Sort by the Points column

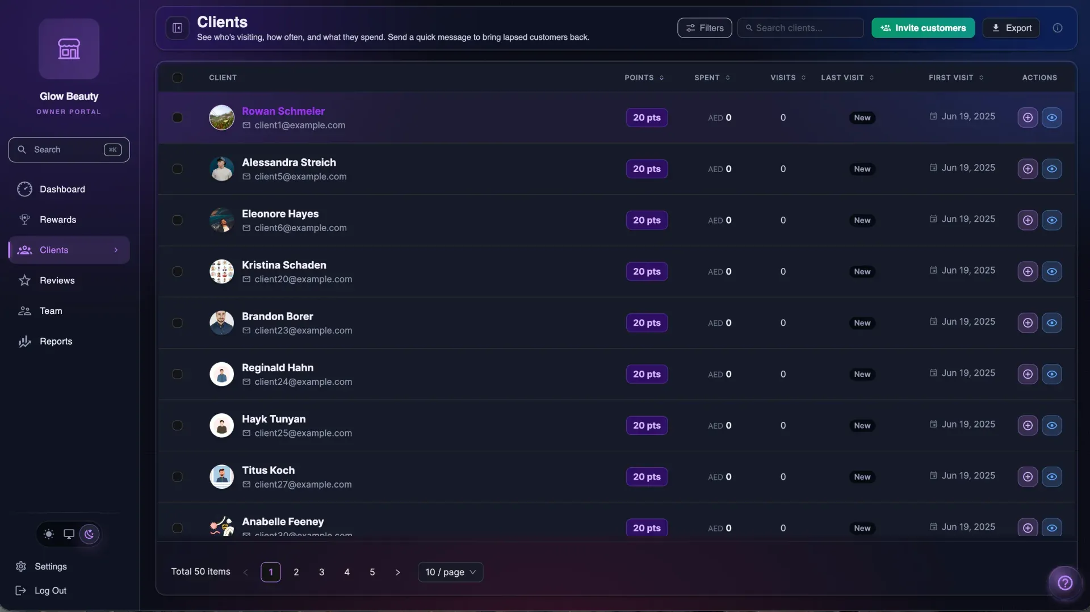[644, 78]
